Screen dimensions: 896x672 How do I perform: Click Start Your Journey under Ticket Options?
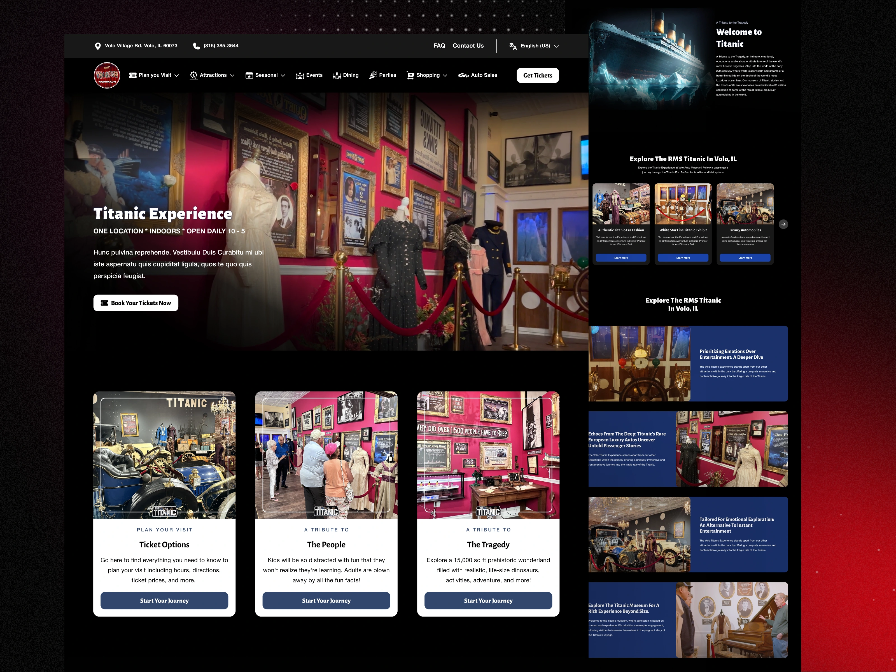[164, 600]
